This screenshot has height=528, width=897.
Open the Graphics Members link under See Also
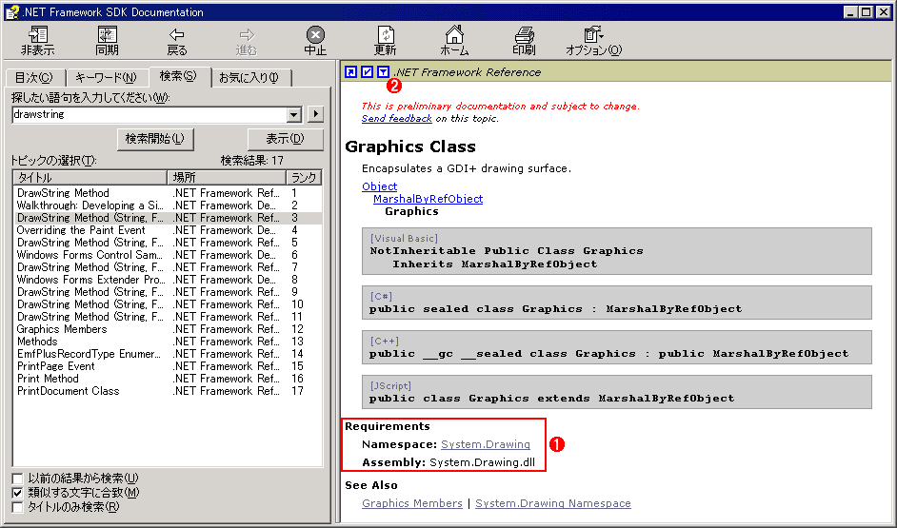coord(412,503)
